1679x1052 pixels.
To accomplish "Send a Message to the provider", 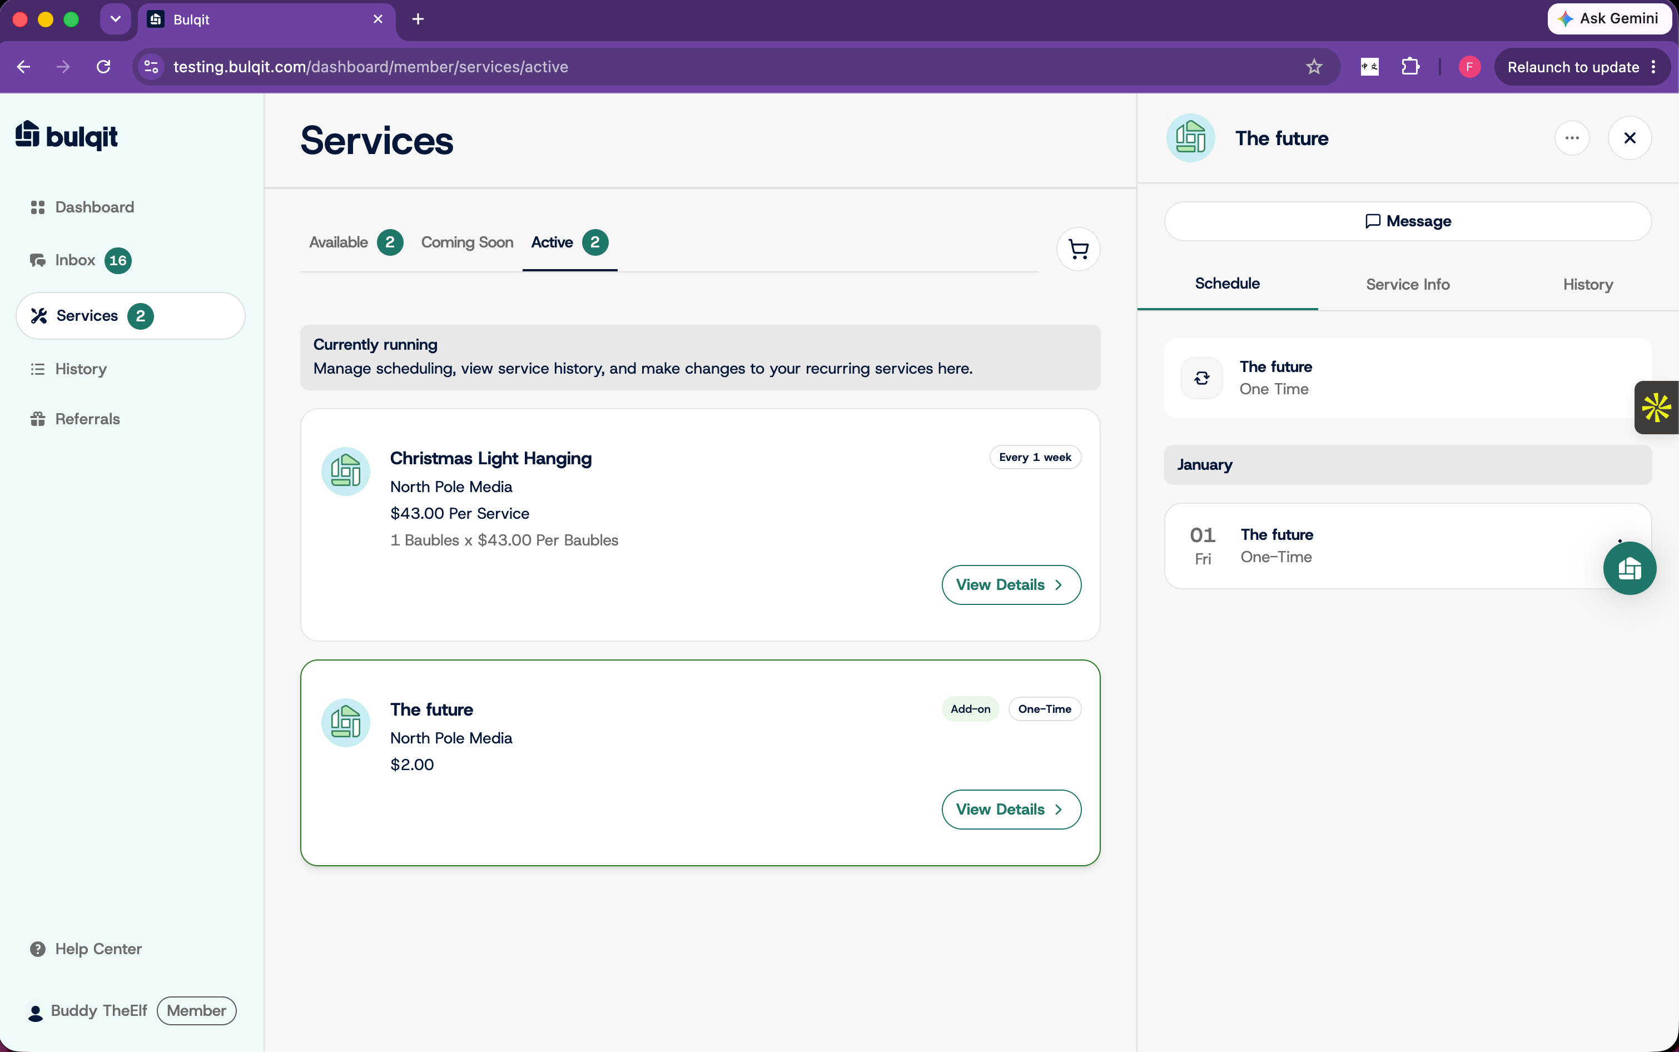I will click(x=1408, y=221).
